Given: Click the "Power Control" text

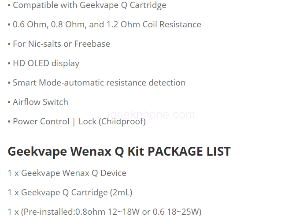Looking at the screenshot, I should click(41, 122).
